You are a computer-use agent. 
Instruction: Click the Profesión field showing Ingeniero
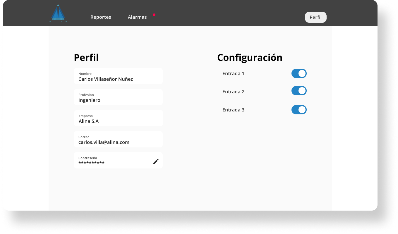118,97
